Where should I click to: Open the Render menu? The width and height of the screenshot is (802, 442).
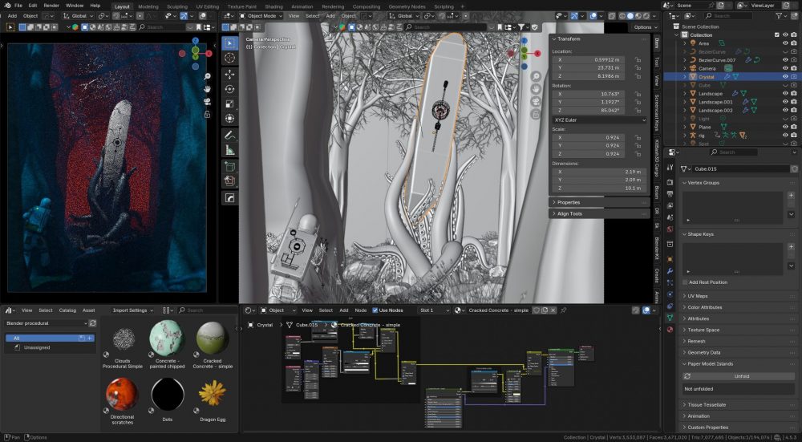[x=51, y=6]
